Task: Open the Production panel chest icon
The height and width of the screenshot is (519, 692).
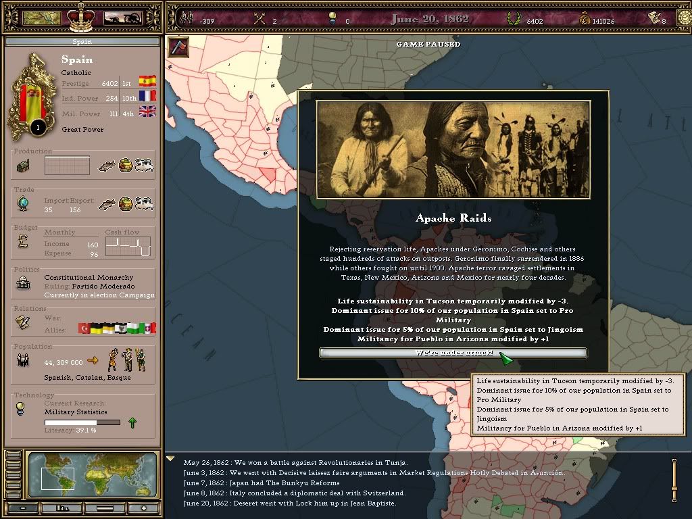Action: (x=23, y=166)
